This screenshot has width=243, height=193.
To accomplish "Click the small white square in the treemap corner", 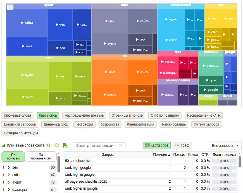I will 10,8.
